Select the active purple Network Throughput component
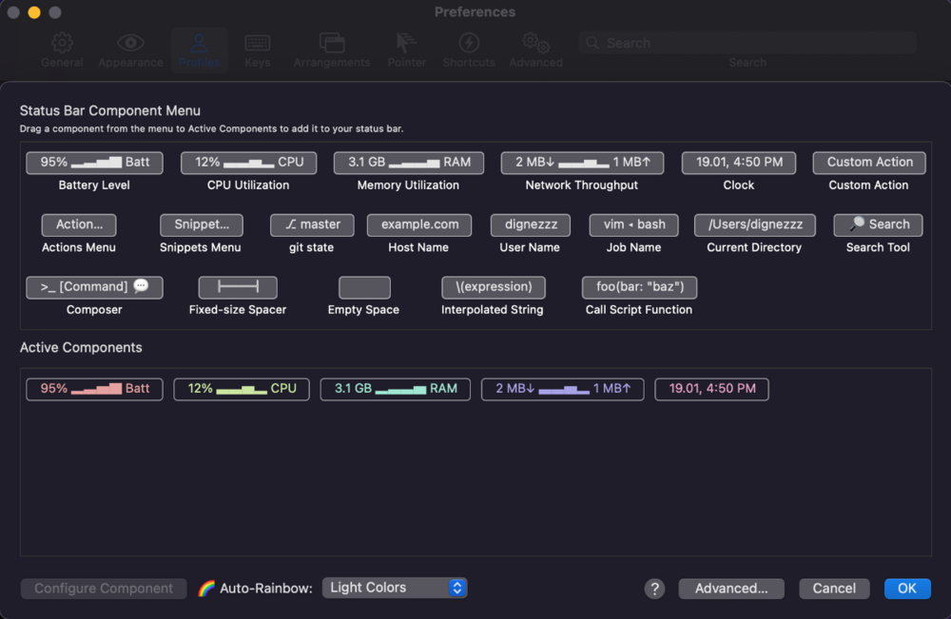Image resolution: width=951 pixels, height=619 pixels. [563, 389]
